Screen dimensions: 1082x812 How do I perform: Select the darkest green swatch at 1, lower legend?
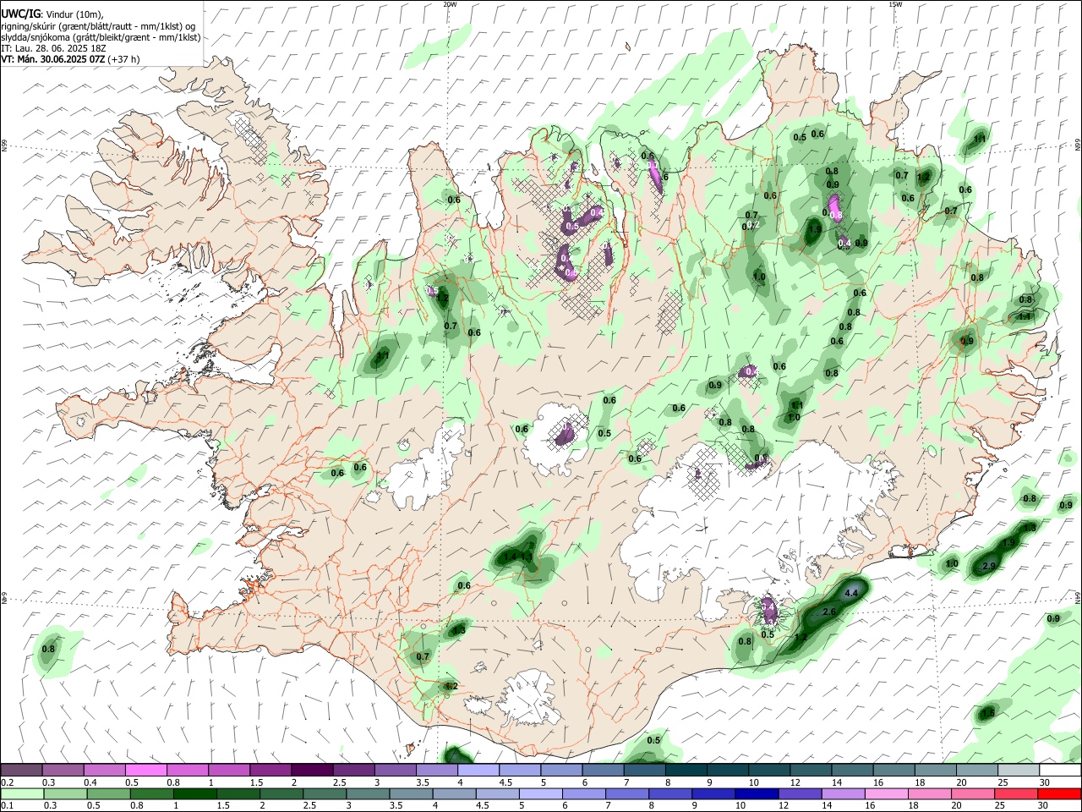tap(194, 793)
